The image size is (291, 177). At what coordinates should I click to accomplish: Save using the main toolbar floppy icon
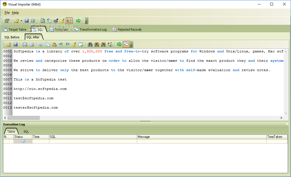27,21
